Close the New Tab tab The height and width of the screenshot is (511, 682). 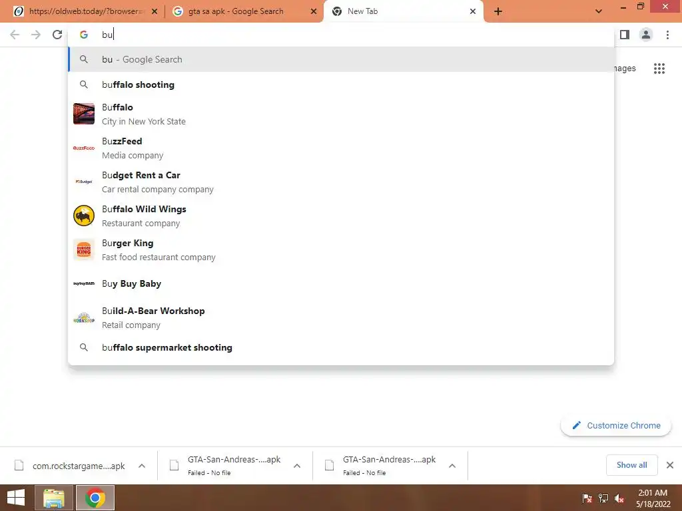473,11
